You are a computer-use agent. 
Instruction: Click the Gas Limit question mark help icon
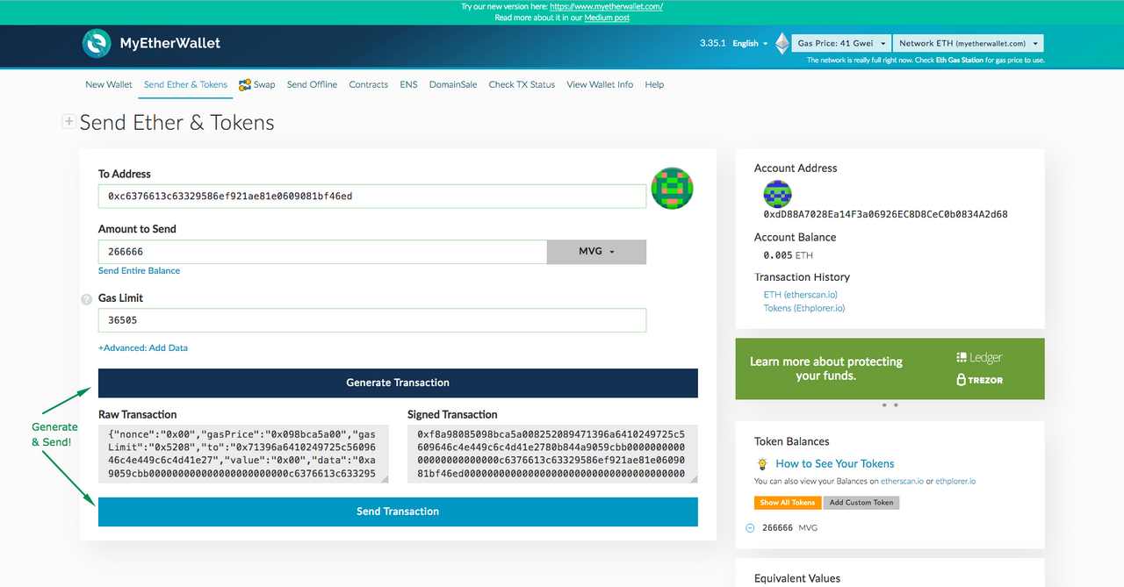point(86,299)
